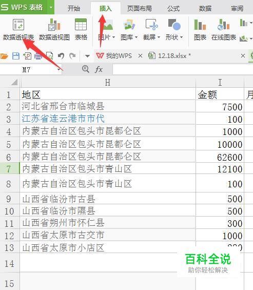Start a 截屏 screenshot capture
This screenshot has height=290, width=253.
coord(151,30)
